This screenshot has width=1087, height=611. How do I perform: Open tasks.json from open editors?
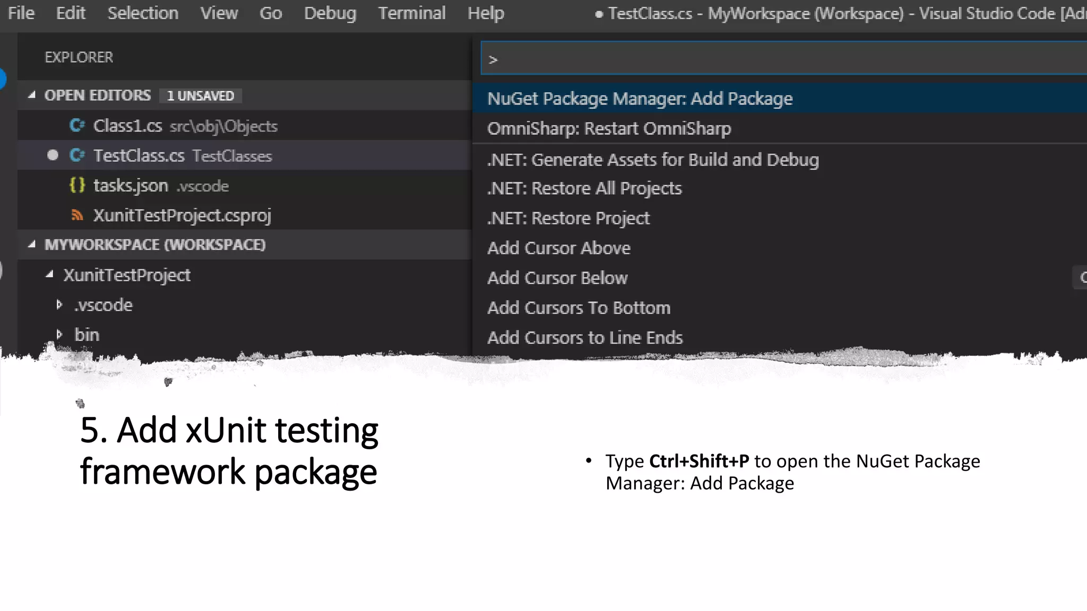tap(131, 186)
